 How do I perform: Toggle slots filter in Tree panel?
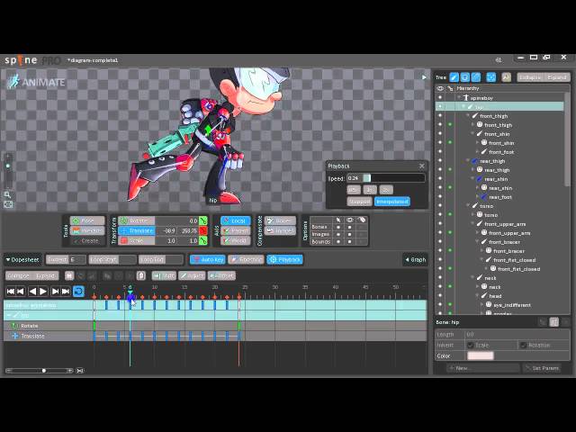465,77
